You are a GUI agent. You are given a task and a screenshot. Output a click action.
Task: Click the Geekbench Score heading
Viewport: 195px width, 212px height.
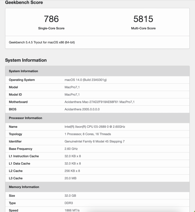click(x=24, y=2)
